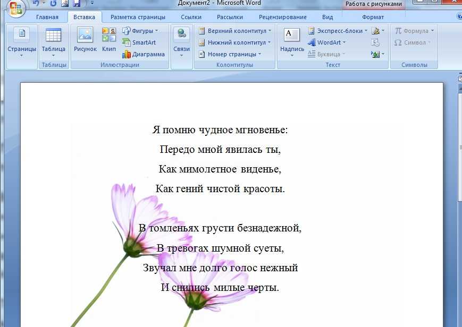This screenshot has height=327, width=462.
Task: Insert a SmartArt graphic
Action: tap(139, 42)
